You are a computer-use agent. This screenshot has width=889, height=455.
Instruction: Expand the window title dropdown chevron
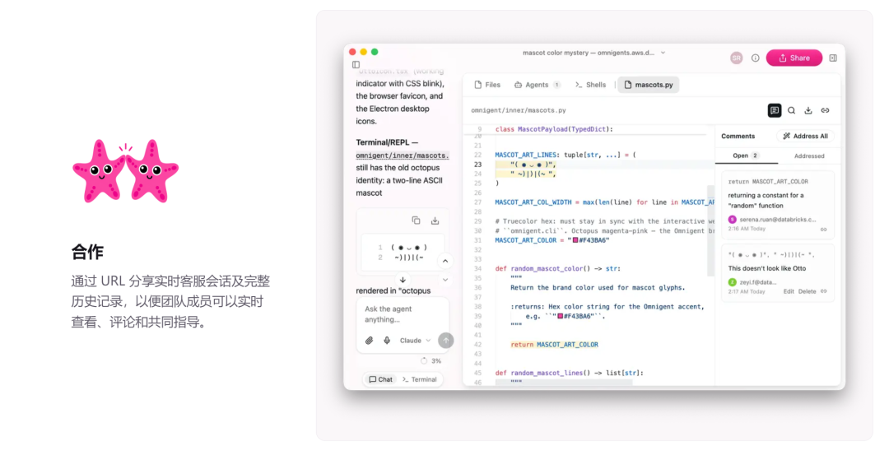(663, 53)
